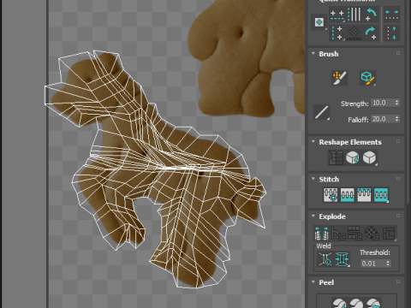Grab the Reshape Elements rollout drag handle
Image resolution: width=411 pixels, height=308 pixels.
[398, 141]
